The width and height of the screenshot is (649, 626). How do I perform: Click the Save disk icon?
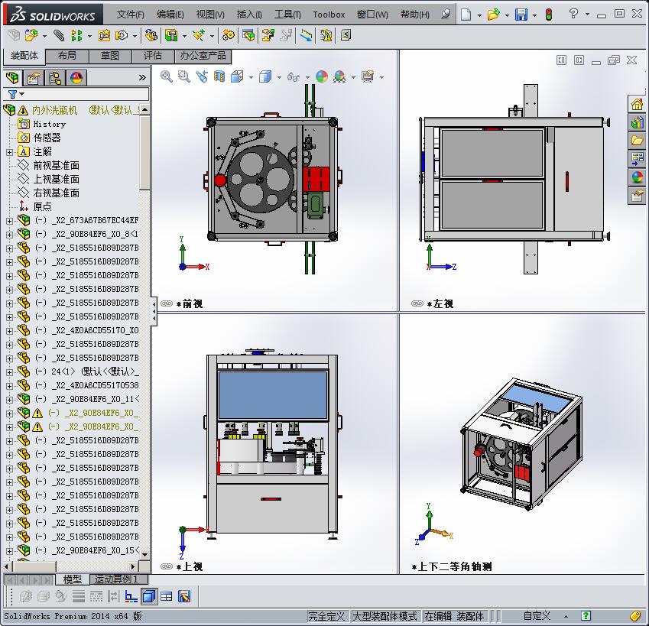coord(521,15)
